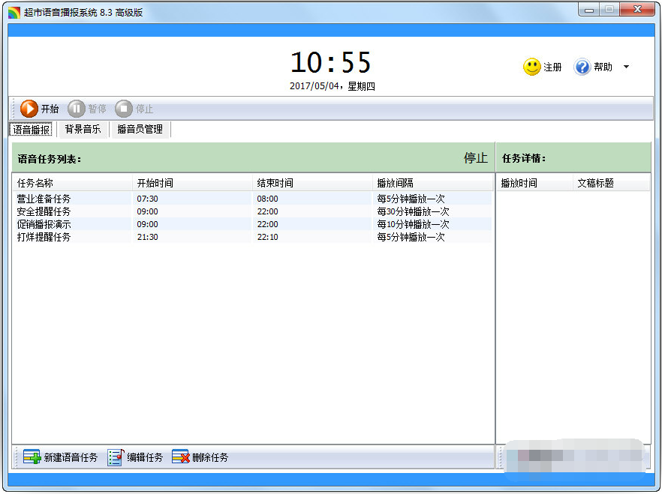Image resolution: width=662 pixels, height=494 pixels.
Task: Click the 删除任务 delete task icon
Action: tap(180, 457)
